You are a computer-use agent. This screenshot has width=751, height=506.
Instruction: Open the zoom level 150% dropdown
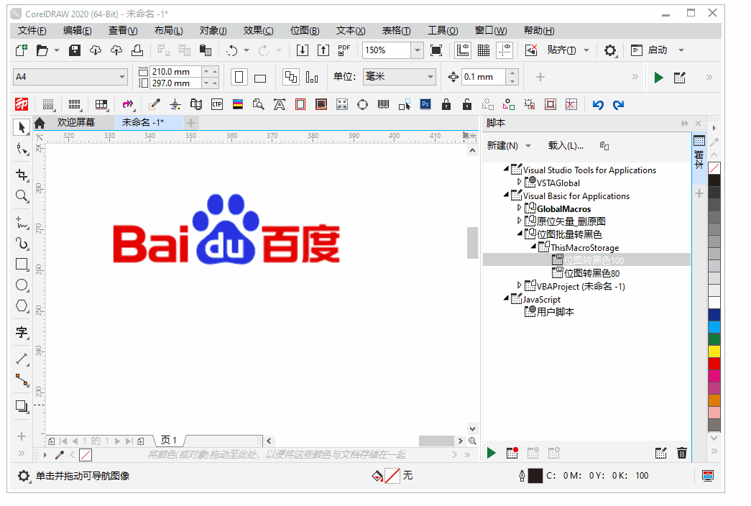click(417, 50)
